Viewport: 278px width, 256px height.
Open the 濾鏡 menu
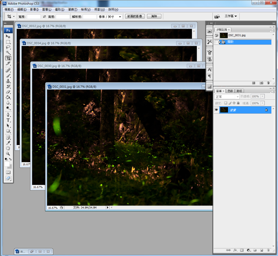click(x=72, y=9)
